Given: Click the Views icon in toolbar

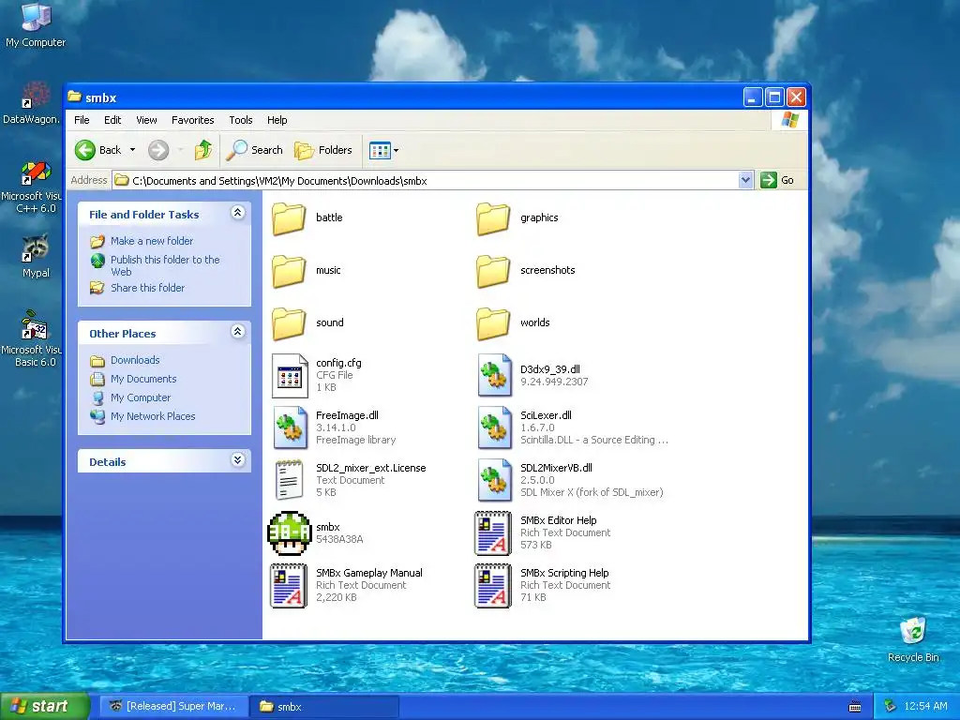Looking at the screenshot, I should 380,150.
